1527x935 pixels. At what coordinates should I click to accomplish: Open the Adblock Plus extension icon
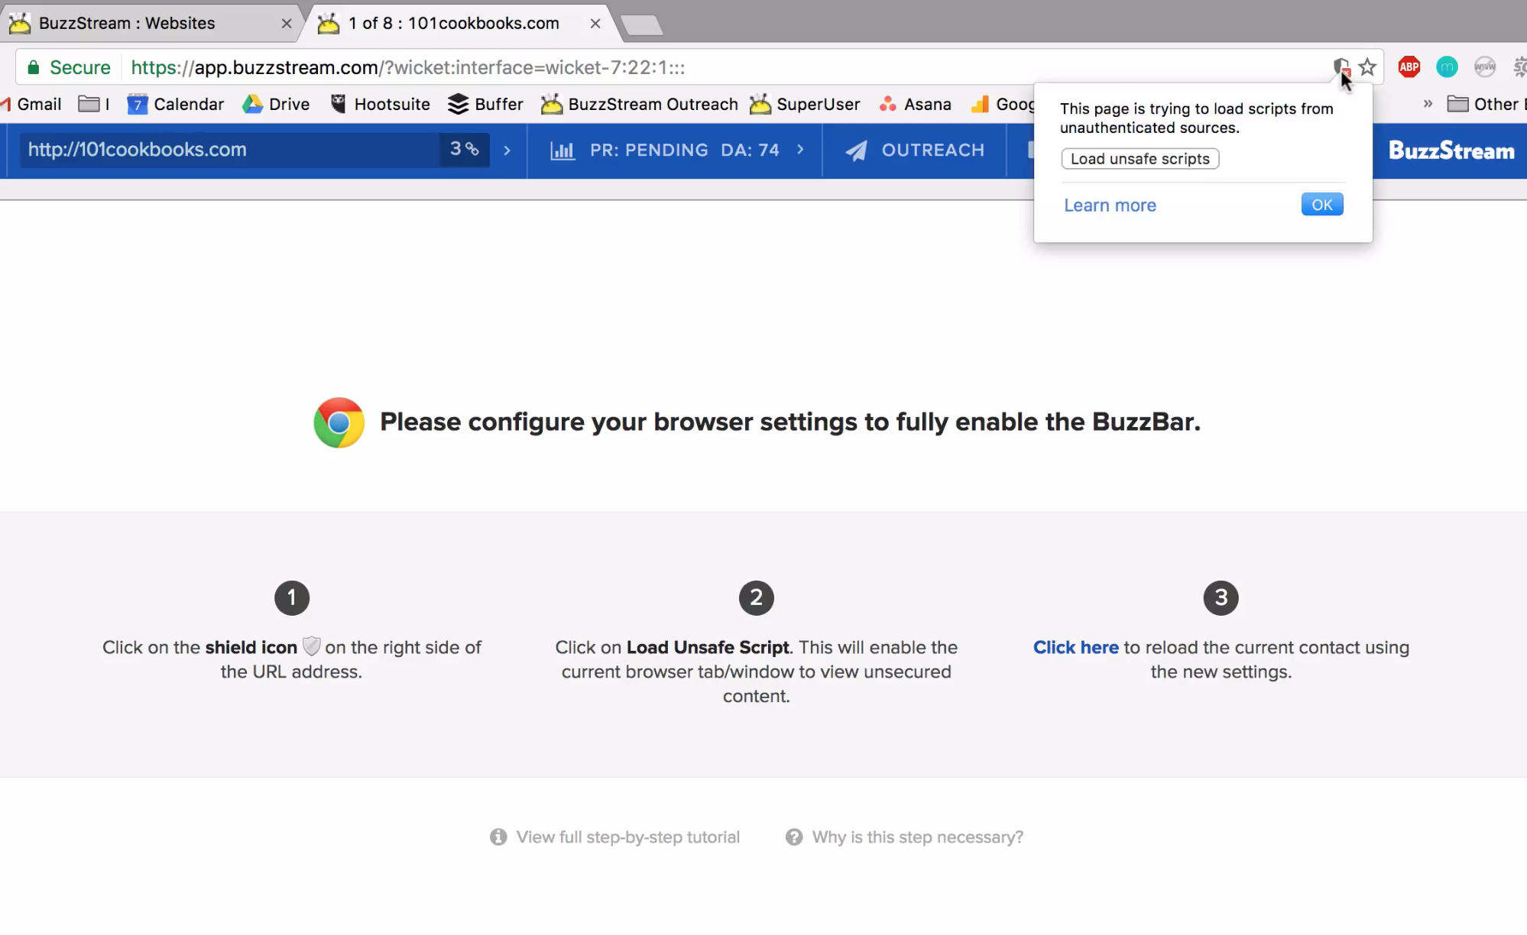1409,67
